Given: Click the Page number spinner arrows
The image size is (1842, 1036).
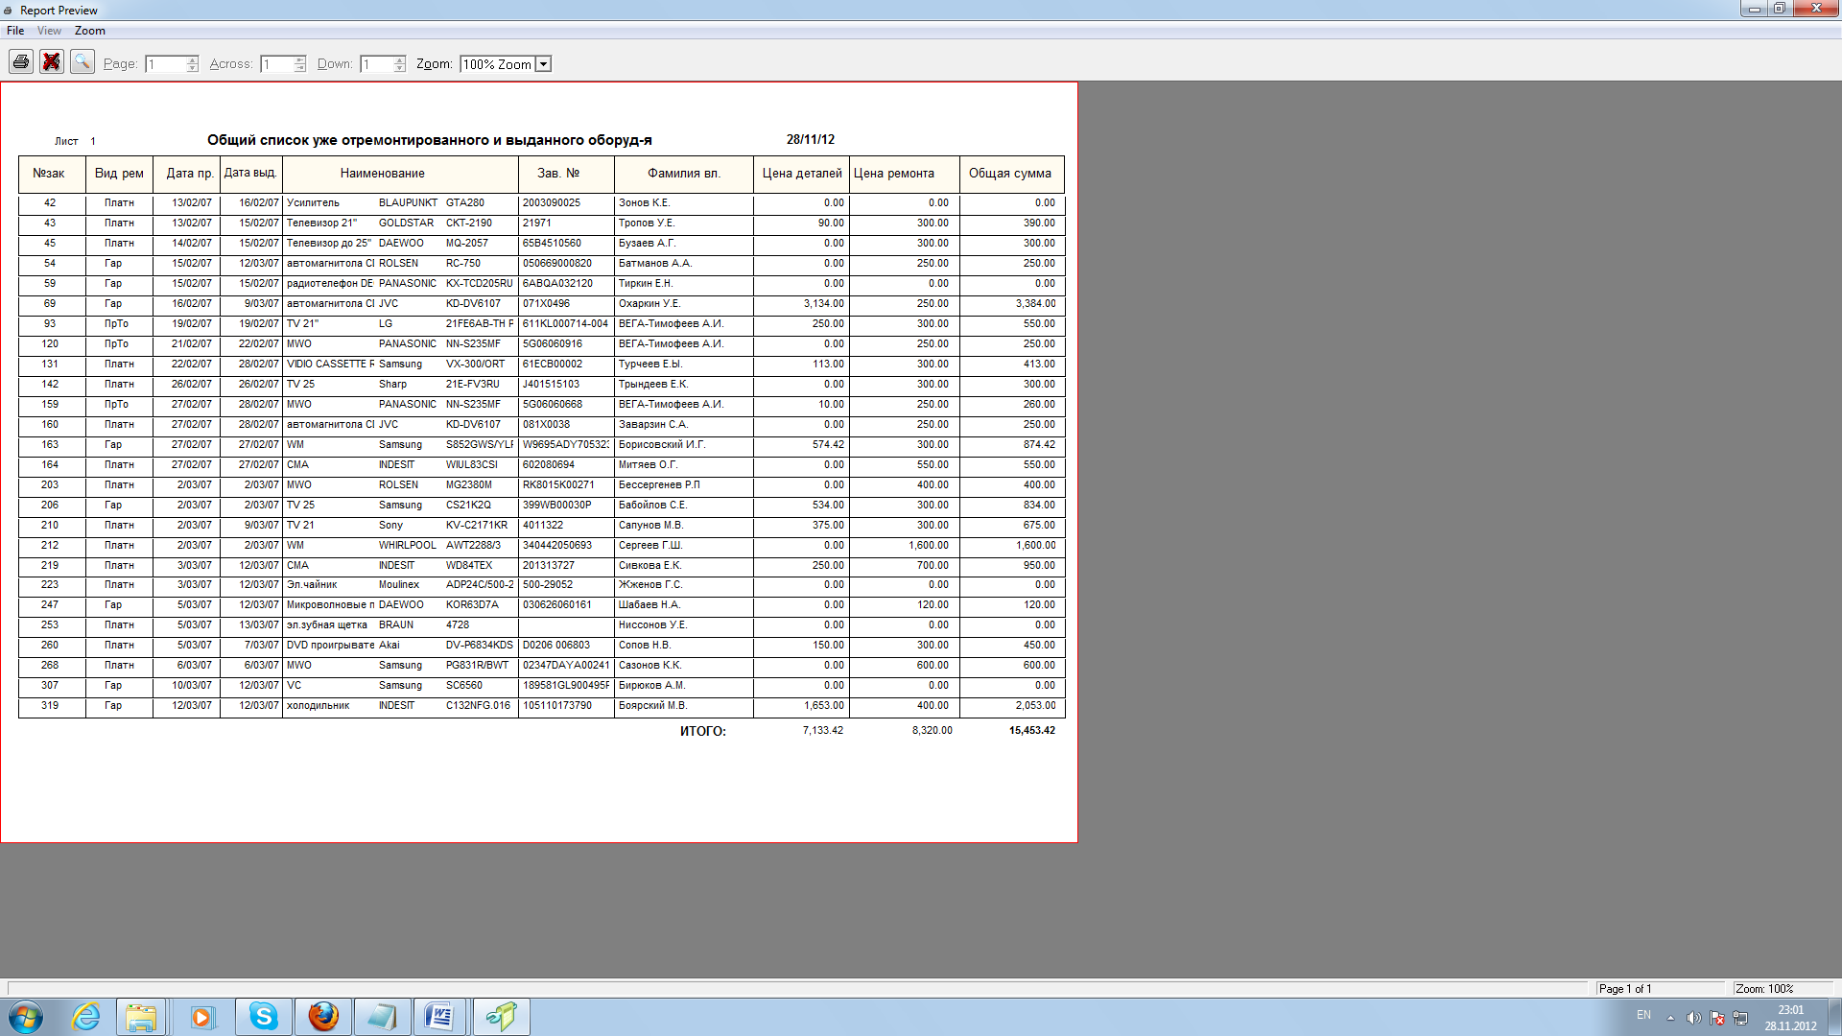Looking at the screenshot, I should (193, 64).
